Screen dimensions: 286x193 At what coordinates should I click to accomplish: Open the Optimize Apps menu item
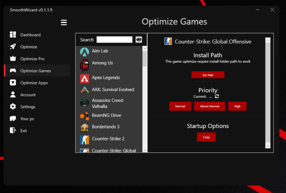(x=34, y=83)
